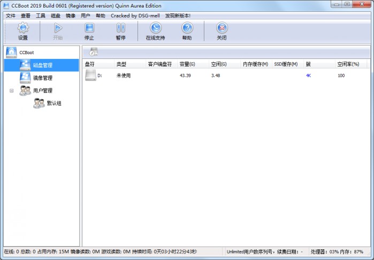
Task: Open 在线支持 online support phone icon
Action: click(x=156, y=28)
